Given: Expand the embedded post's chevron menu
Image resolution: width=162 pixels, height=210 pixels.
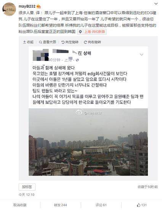Looking at the screenshot, I should [141, 54].
